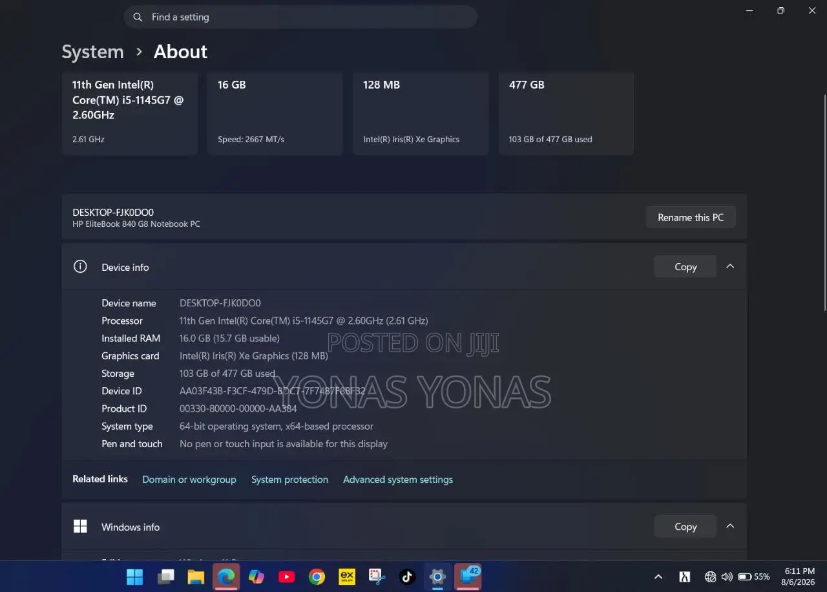Image resolution: width=827 pixels, height=592 pixels.
Task: Click the volume speaker tray icon
Action: pyautogui.click(x=727, y=576)
